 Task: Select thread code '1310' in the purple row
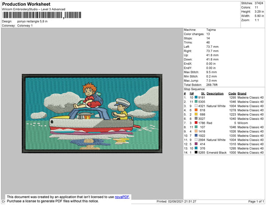pyautogui.click(x=233, y=144)
